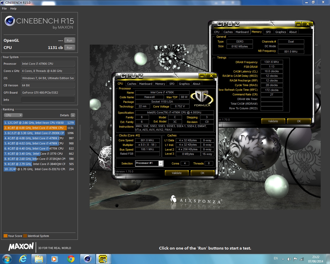Open Processor #1 selection dropdown

(x=161, y=163)
